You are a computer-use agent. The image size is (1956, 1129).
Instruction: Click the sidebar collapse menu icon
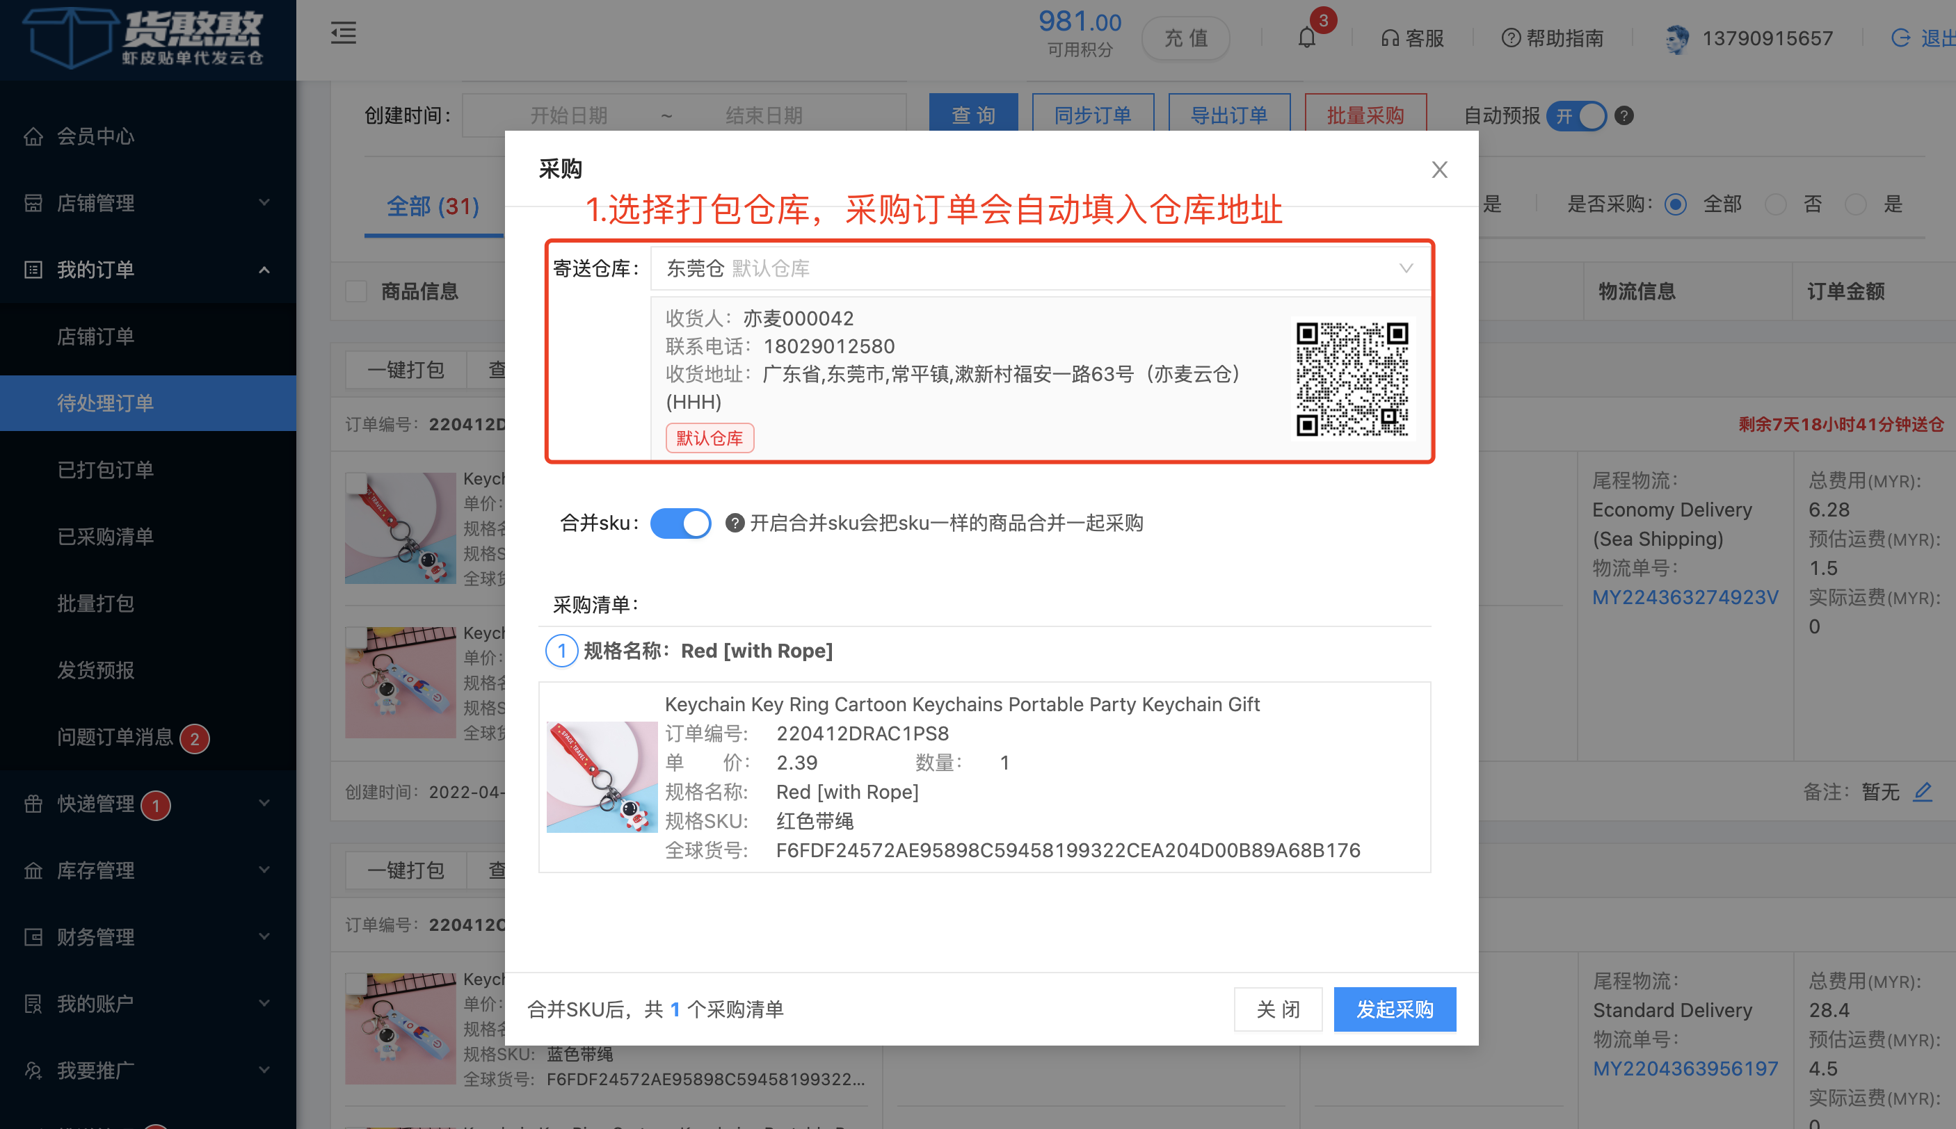point(343,33)
